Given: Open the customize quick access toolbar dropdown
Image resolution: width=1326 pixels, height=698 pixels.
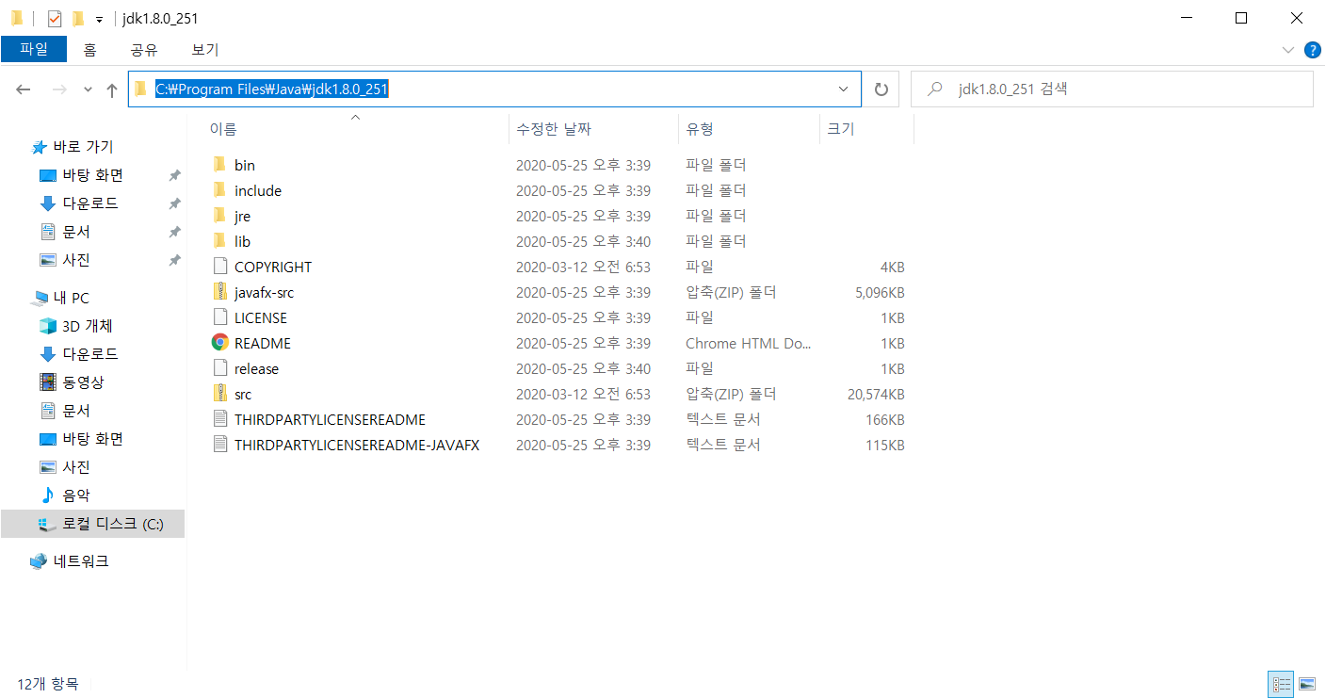Looking at the screenshot, I should click(99, 19).
